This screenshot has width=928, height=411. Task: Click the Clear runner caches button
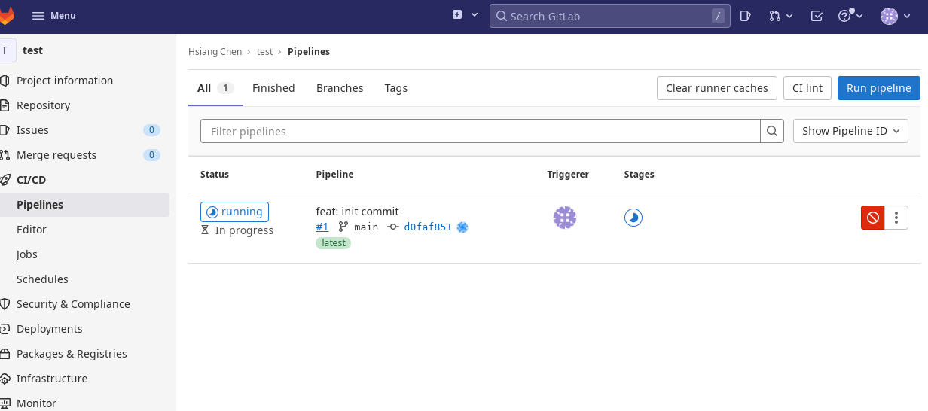point(716,88)
